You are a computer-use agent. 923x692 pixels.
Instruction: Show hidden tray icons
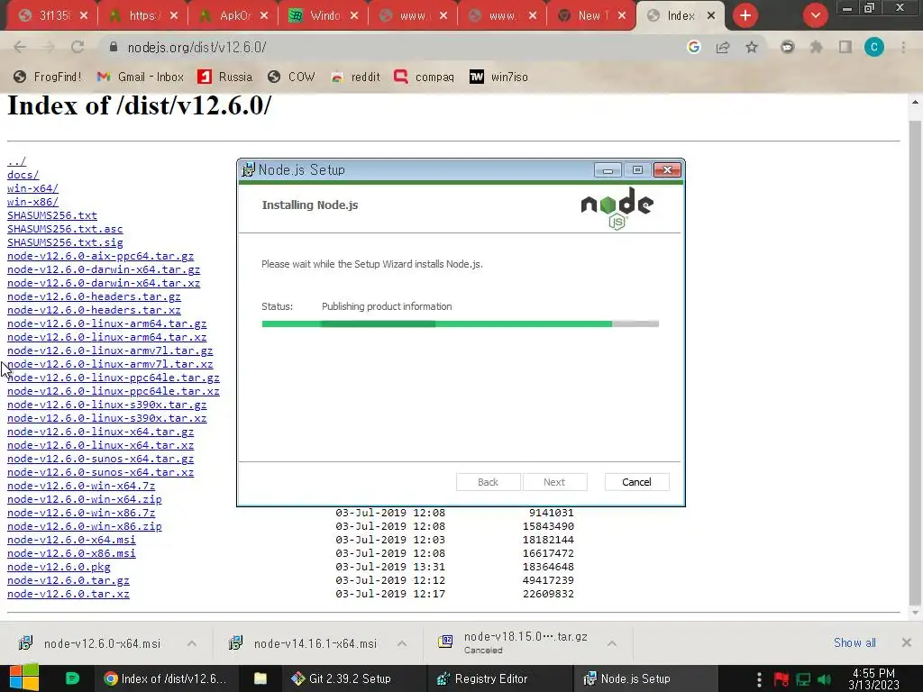(759, 679)
